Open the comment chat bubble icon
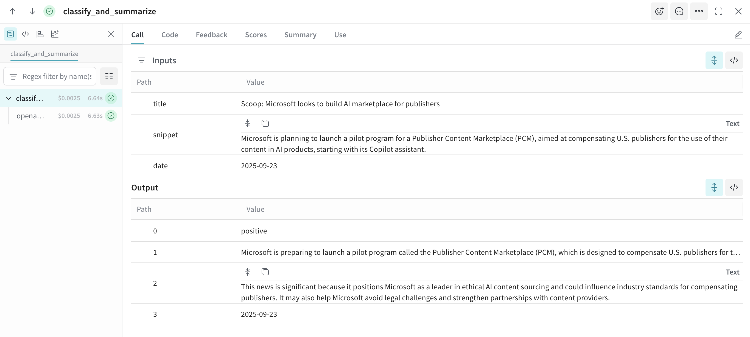The height and width of the screenshot is (337, 750). [x=679, y=11]
